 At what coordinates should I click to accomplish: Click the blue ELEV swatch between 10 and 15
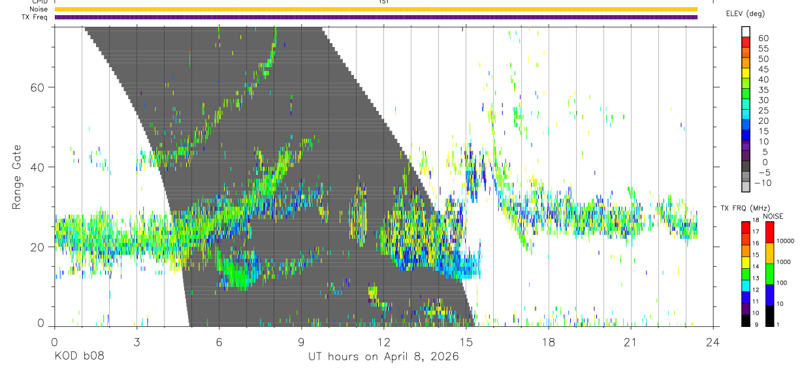(746, 136)
